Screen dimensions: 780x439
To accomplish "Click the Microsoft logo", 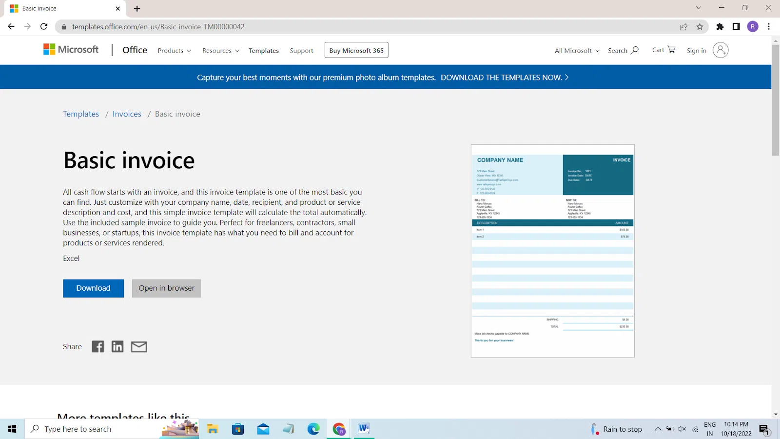I will pyautogui.click(x=71, y=50).
